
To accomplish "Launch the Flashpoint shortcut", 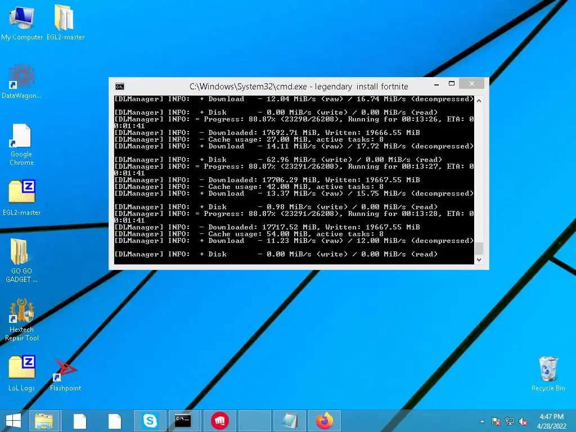I will tap(65, 374).
